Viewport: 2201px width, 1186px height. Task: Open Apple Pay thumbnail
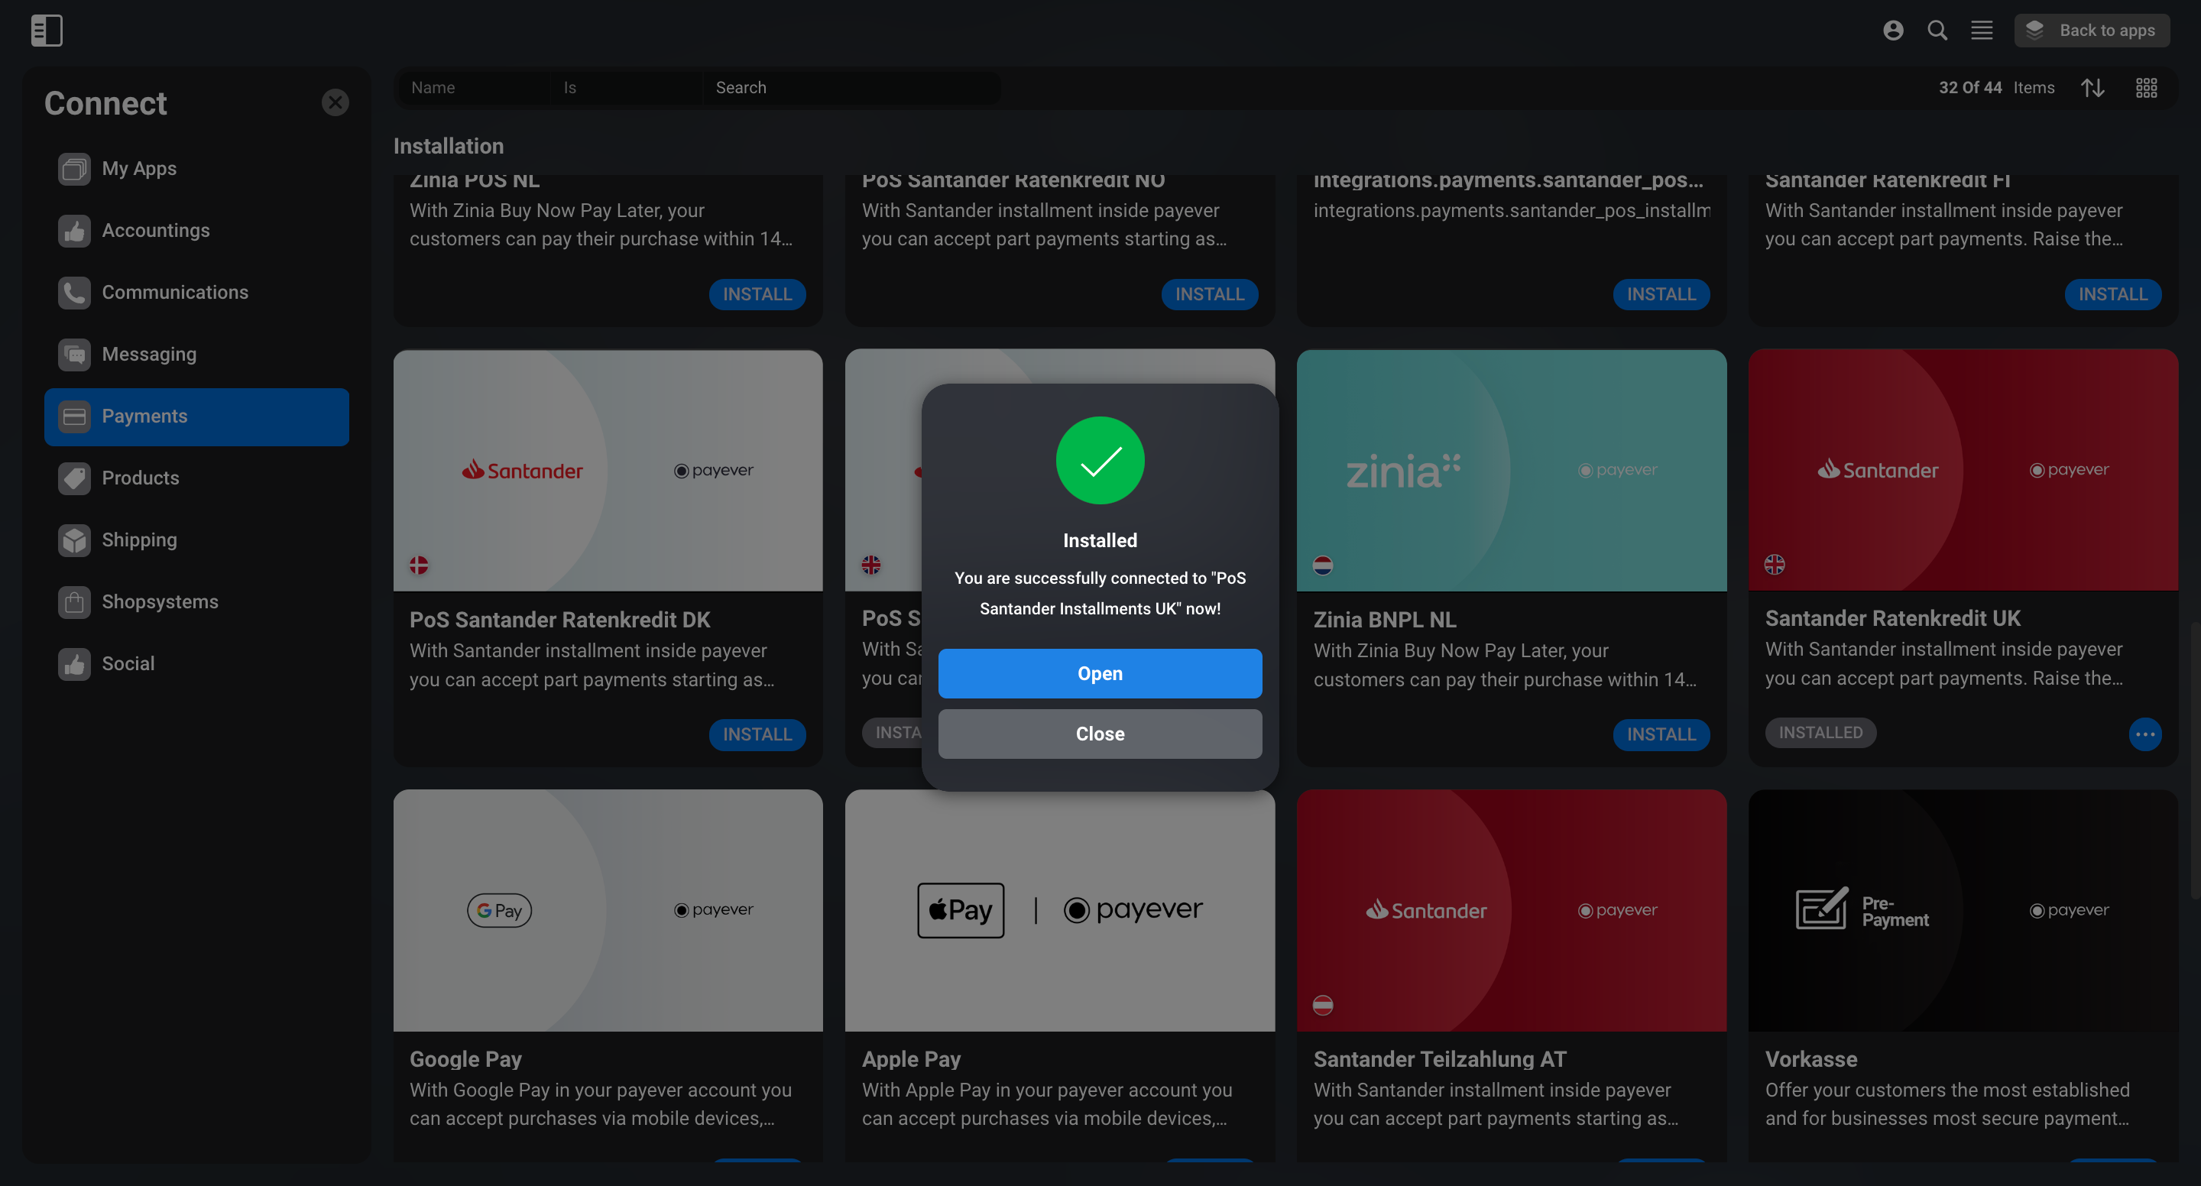[1059, 911]
